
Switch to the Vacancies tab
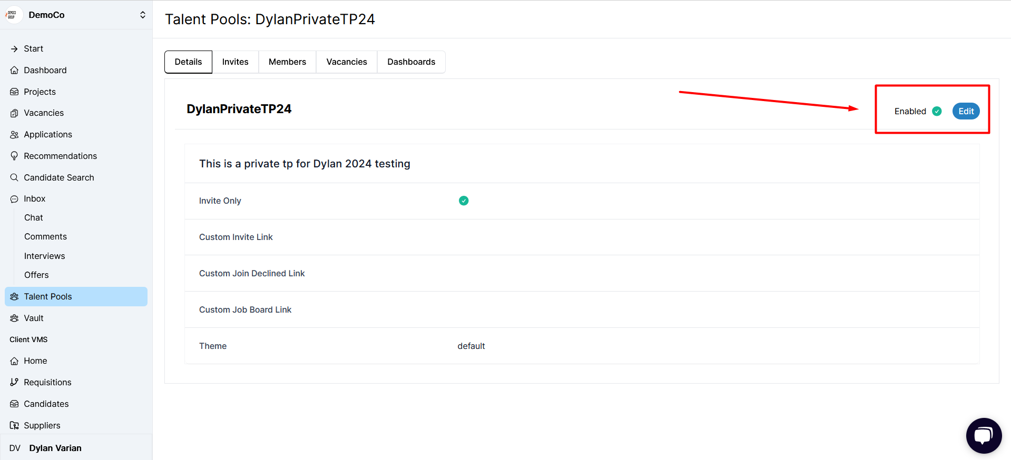pyautogui.click(x=347, y=62)
